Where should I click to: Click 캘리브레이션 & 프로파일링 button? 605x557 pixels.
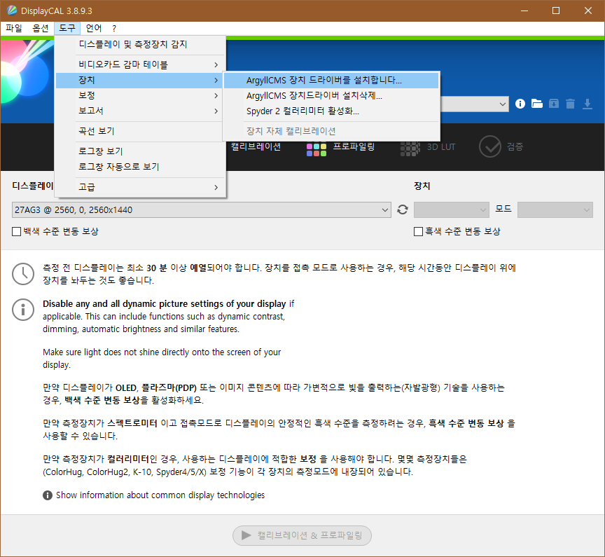pos(302,535)
